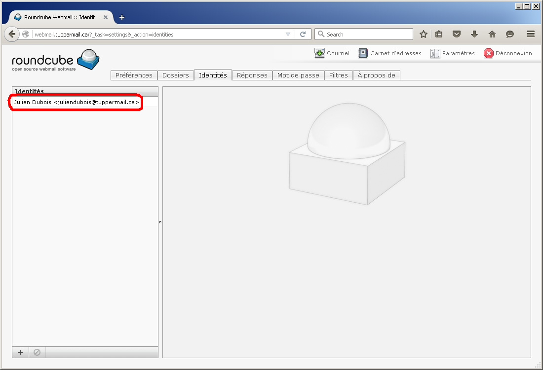Open Courriel mail view
Viewport: 543px width, 370px height.
pyautogui.click(x=332, y=53)
